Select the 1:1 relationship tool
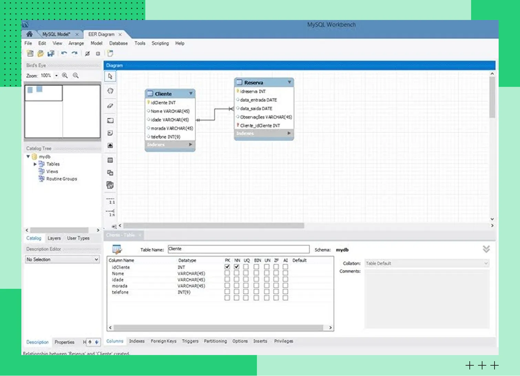 click(111, 201)
